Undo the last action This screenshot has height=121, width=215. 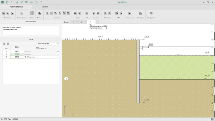tap(36, 2)
